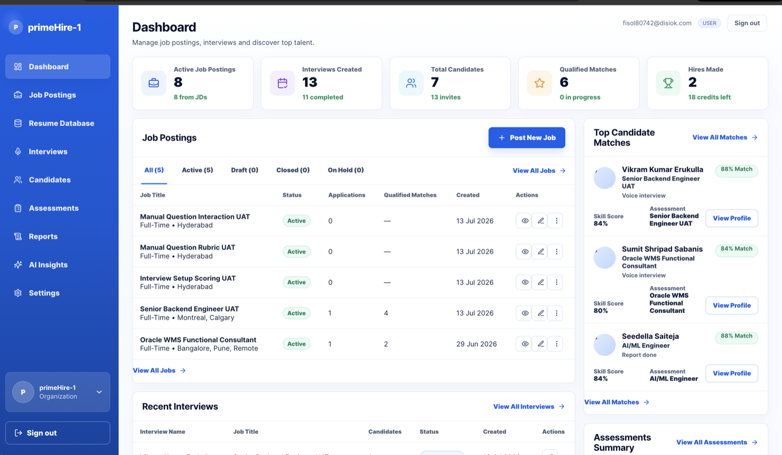View Profile of Sumit Shripad Sabanis
The height and width of the screenshot is (455, 782).
click(732, 305)
